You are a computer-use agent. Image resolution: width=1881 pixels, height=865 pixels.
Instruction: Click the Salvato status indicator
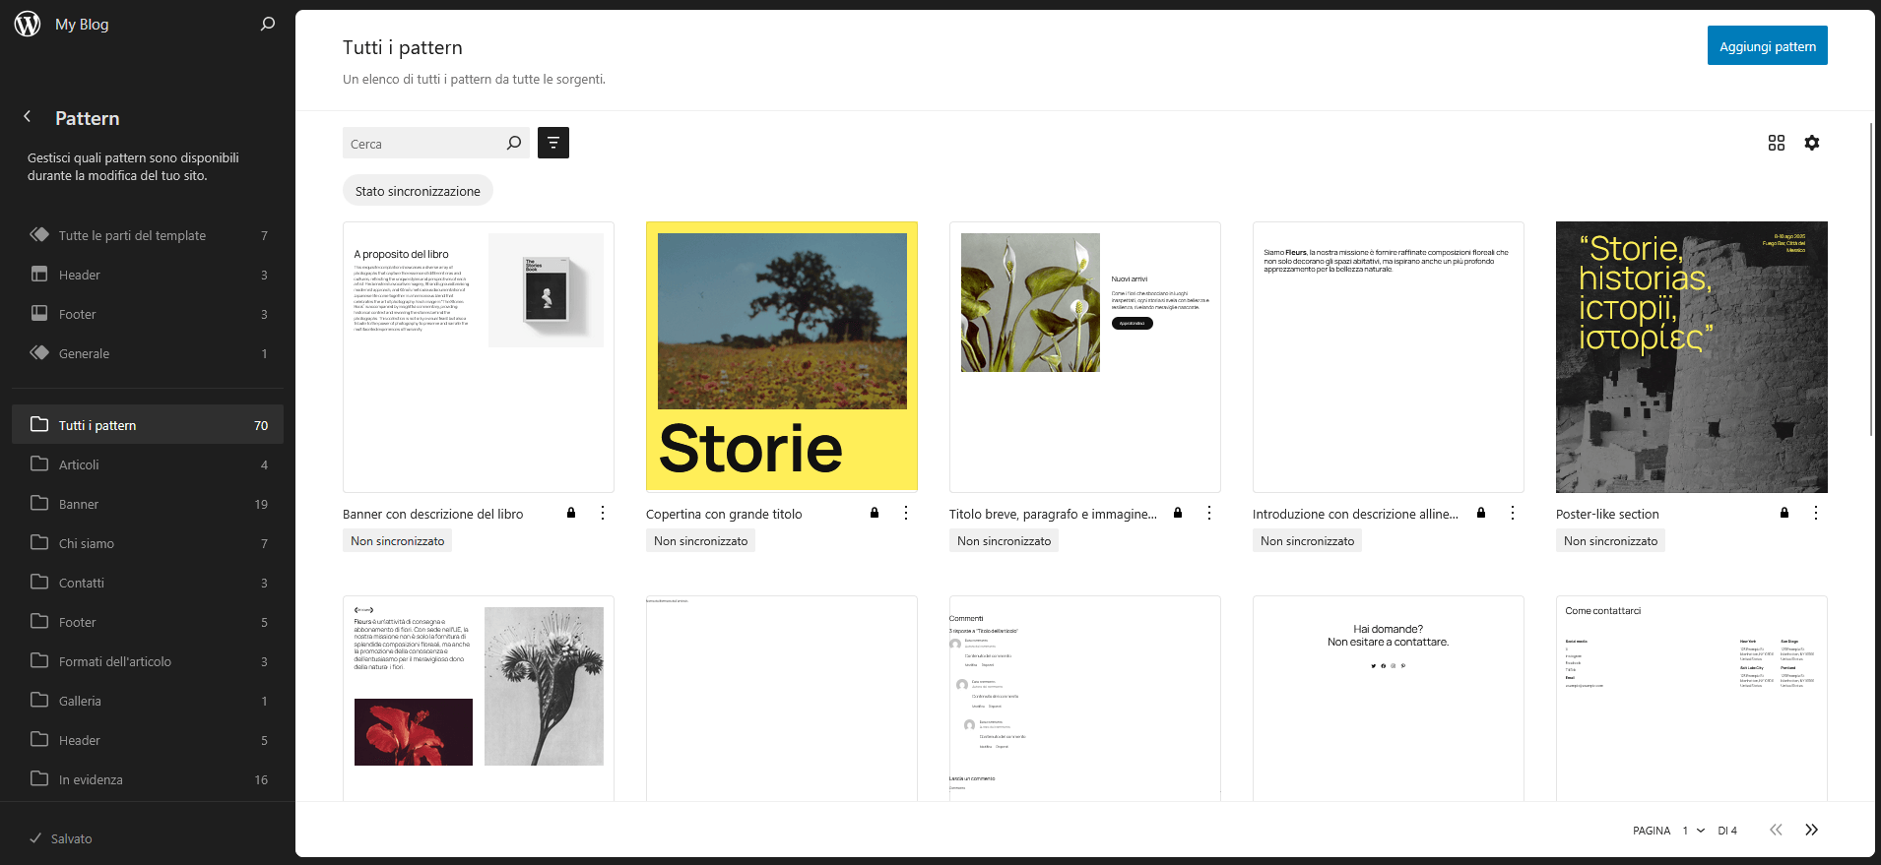(x=61, y=838)
